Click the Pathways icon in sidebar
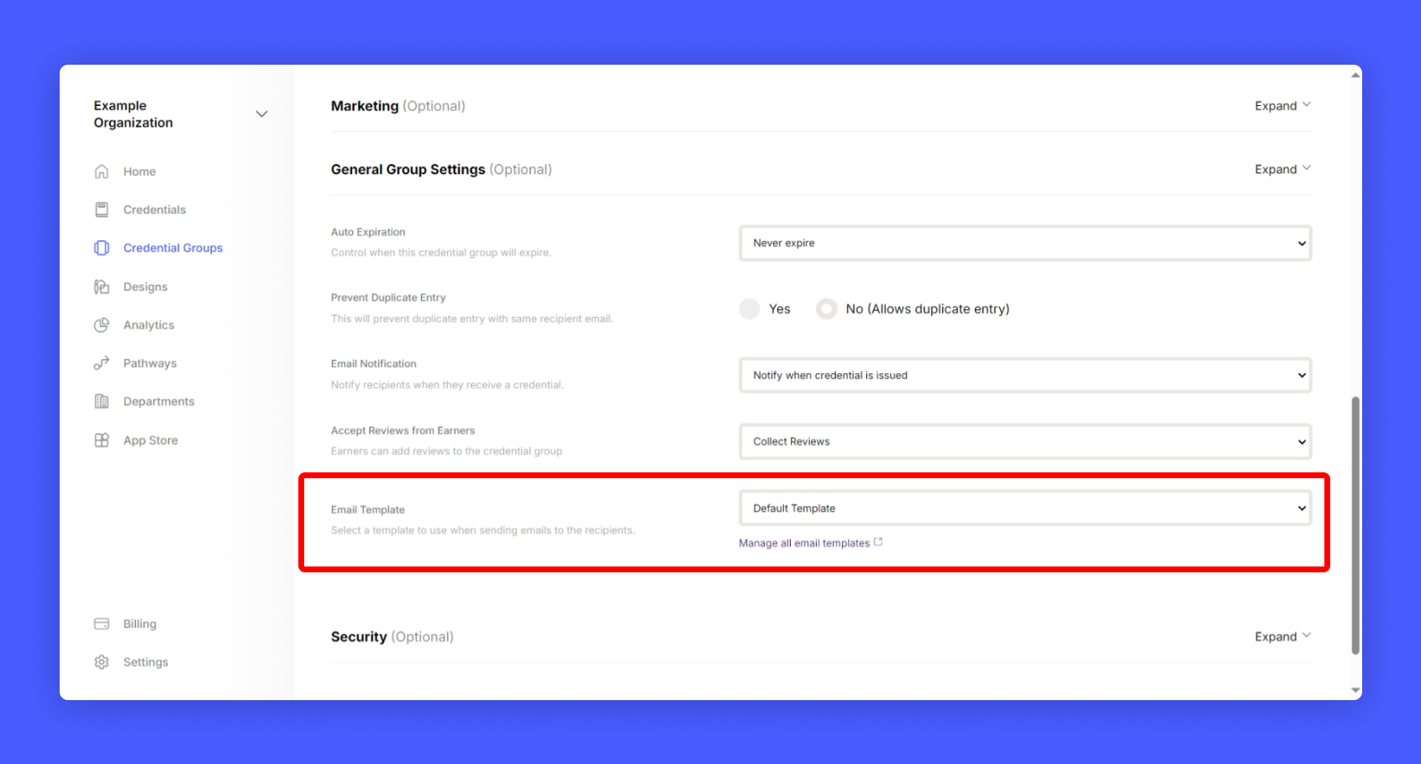The image size is (1421, 764). (102, 363)
